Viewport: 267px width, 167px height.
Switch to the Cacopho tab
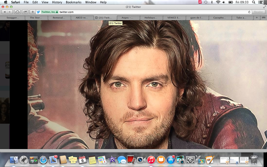220,18
